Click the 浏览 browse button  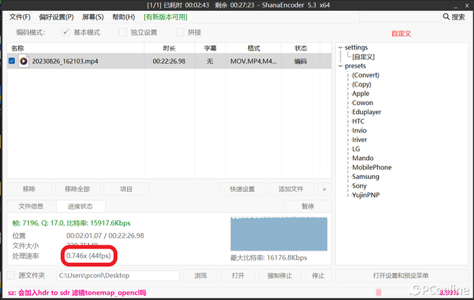pyautogui.click(x=200, y=276)
